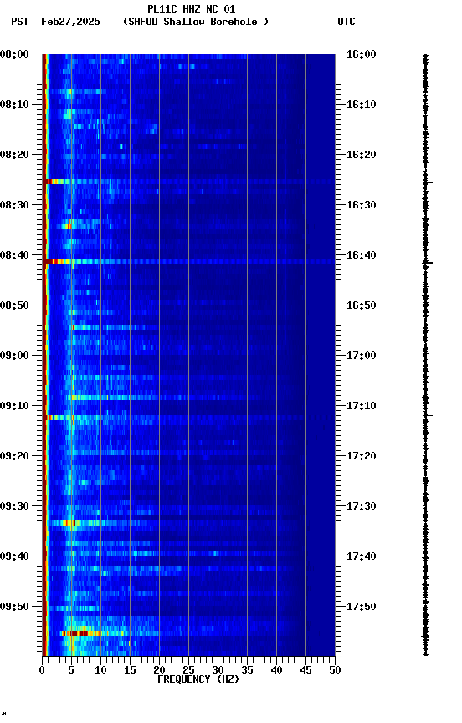This screenshot has height=723, width=462.
Task: Click the 08:40 PST time label
Action: [14, 255]
